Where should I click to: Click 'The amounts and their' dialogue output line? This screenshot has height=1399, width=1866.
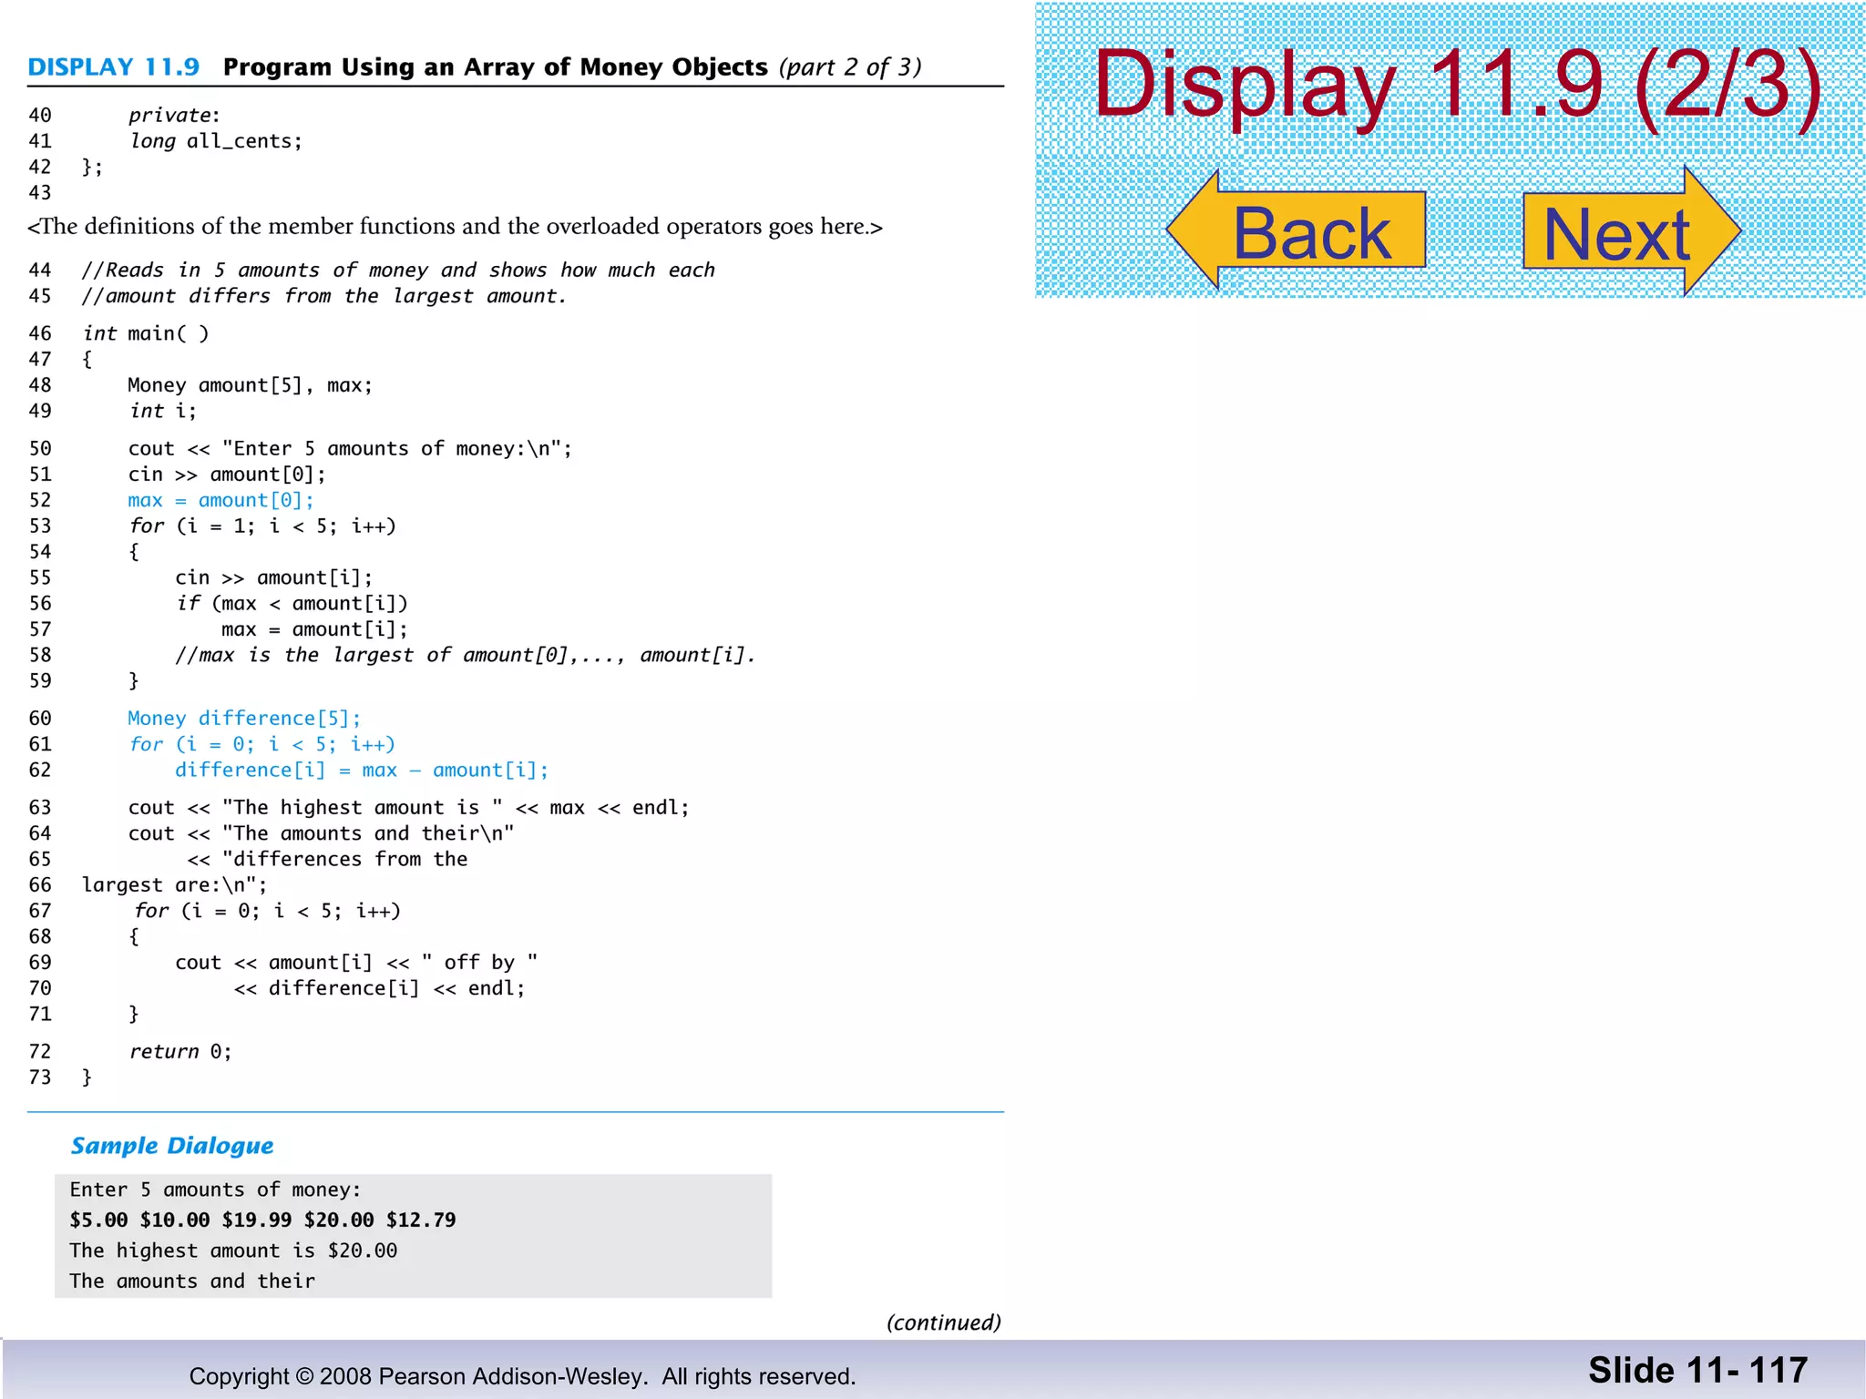tap(192, 1282)
